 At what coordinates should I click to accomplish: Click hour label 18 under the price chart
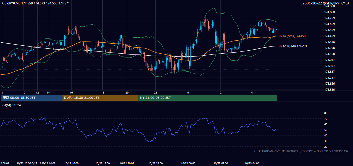[102, 92]
